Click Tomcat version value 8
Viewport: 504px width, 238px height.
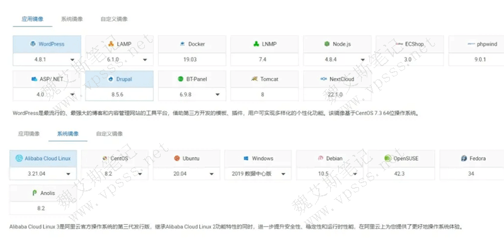tap(263, 94)
